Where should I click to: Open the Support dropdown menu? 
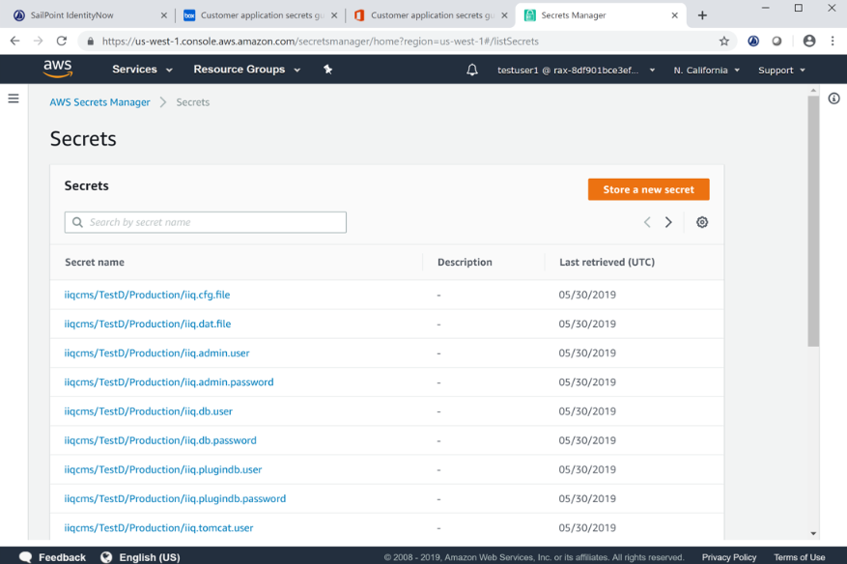coord(781,70)
